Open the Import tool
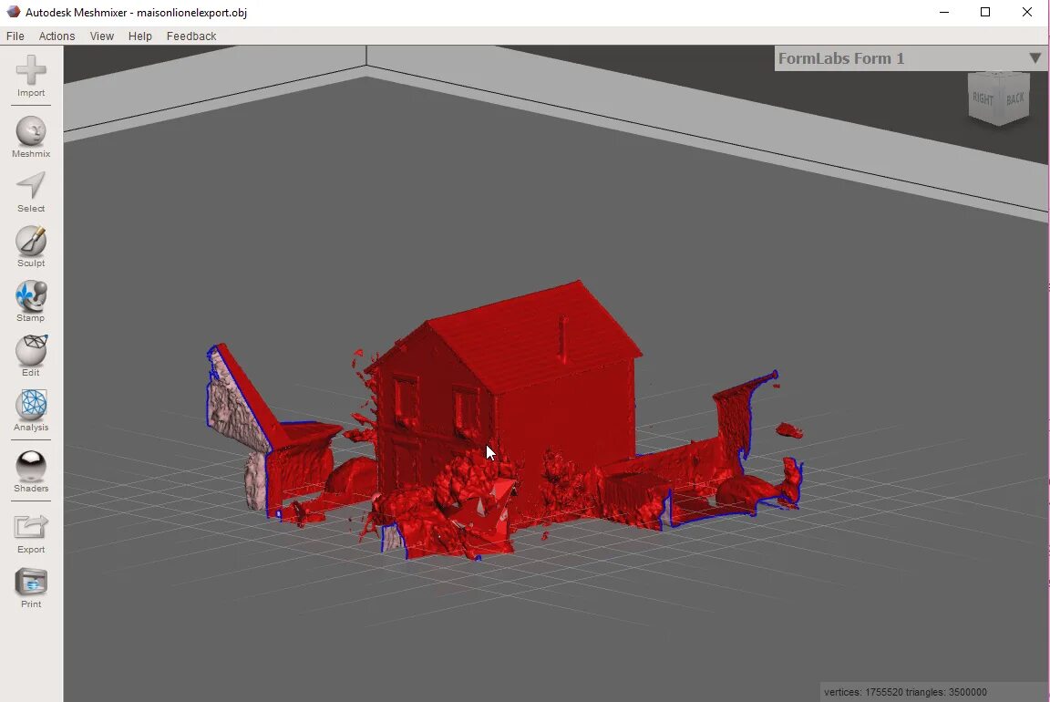The image size is (1050, 702). tap(31, 76)
